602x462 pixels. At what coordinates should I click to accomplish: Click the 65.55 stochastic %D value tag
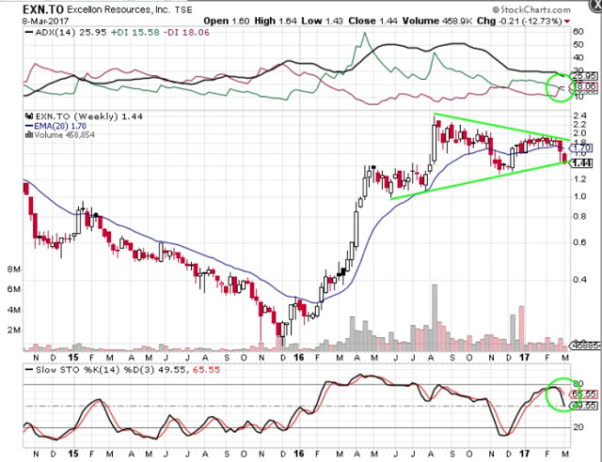pos(584,394)
